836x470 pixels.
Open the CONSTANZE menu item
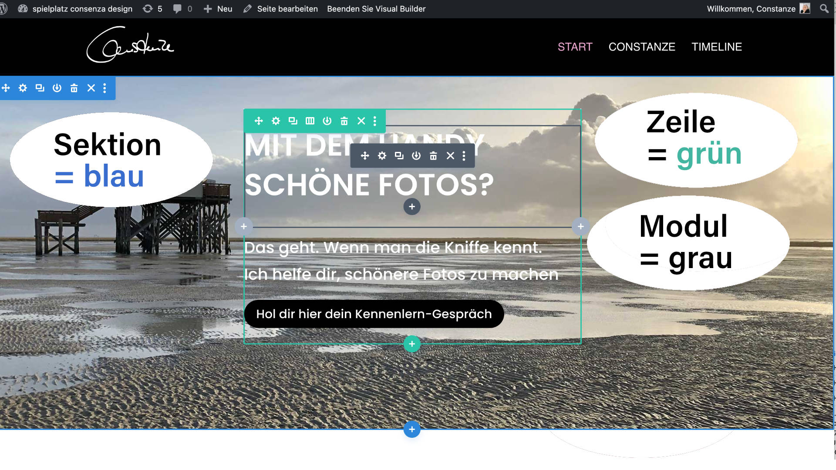[x=642, y=47]
